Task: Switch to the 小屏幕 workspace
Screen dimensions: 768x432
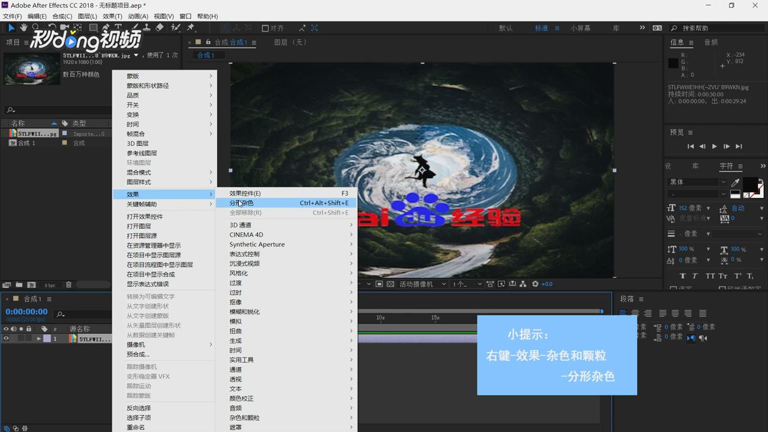Action: (580, 28)
